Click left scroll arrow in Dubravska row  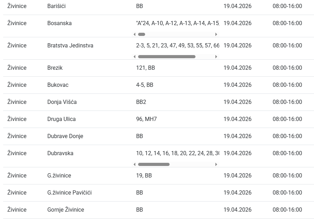point(135,165)
